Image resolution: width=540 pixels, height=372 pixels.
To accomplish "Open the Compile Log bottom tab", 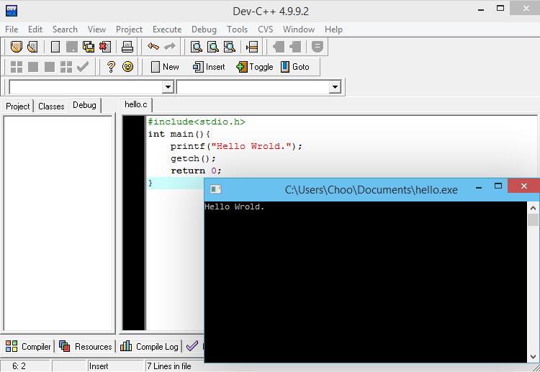I will point(150,346).
